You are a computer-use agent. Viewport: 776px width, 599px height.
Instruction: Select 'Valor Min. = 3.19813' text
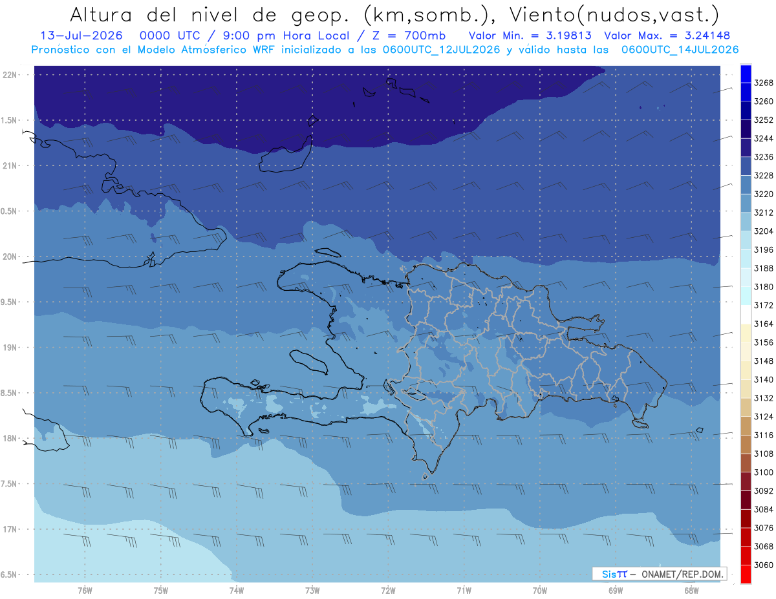(x=530, y=36)
